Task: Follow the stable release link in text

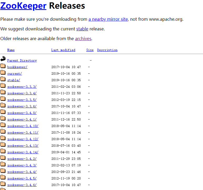Action: tap(82, 29)
